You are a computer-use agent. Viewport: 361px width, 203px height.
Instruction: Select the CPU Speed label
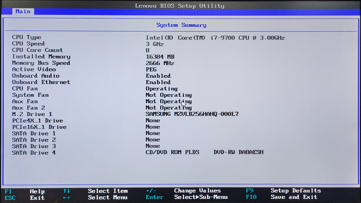click(28, 44)
